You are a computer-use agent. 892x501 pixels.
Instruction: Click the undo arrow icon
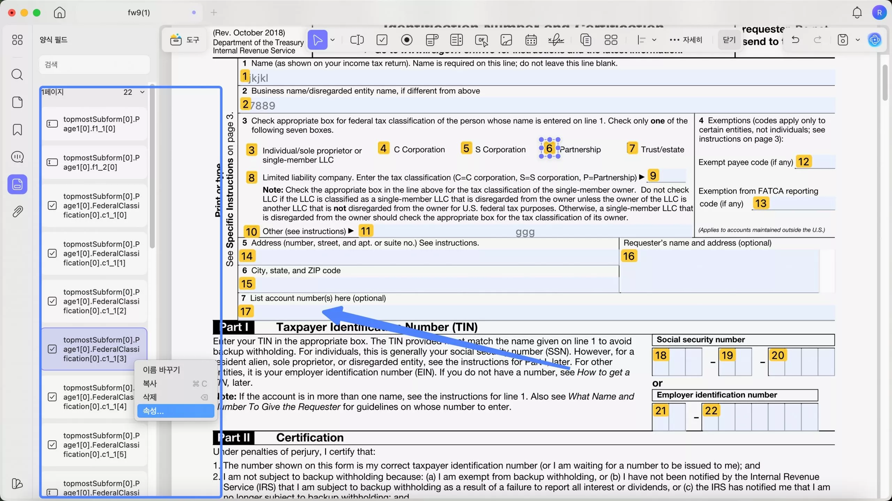click(x=795, y=40)
